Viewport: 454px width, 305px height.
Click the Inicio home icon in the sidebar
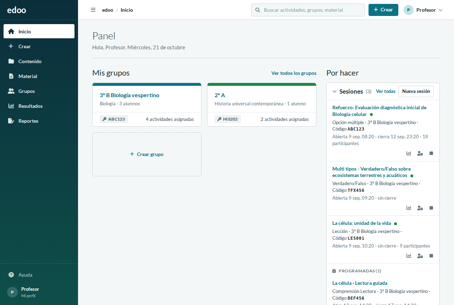coord(11,32)
